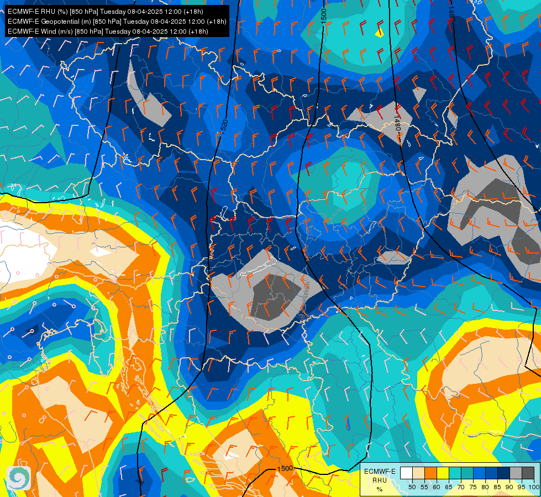The height and width of the screenshot is (497, 541).
Task: Select the Geopotential (m) 850 hPa title line
Action: pyautogui.click(x=117, y=22)
